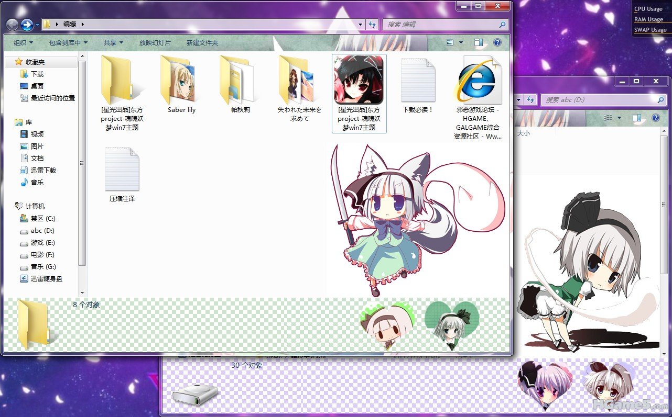Open more view options arrow in 编辑 window

pyautogui.click(x=461, y=42)
